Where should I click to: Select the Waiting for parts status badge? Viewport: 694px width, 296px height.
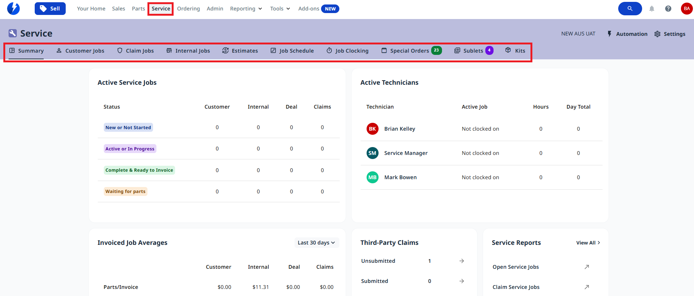coord(125,191)
